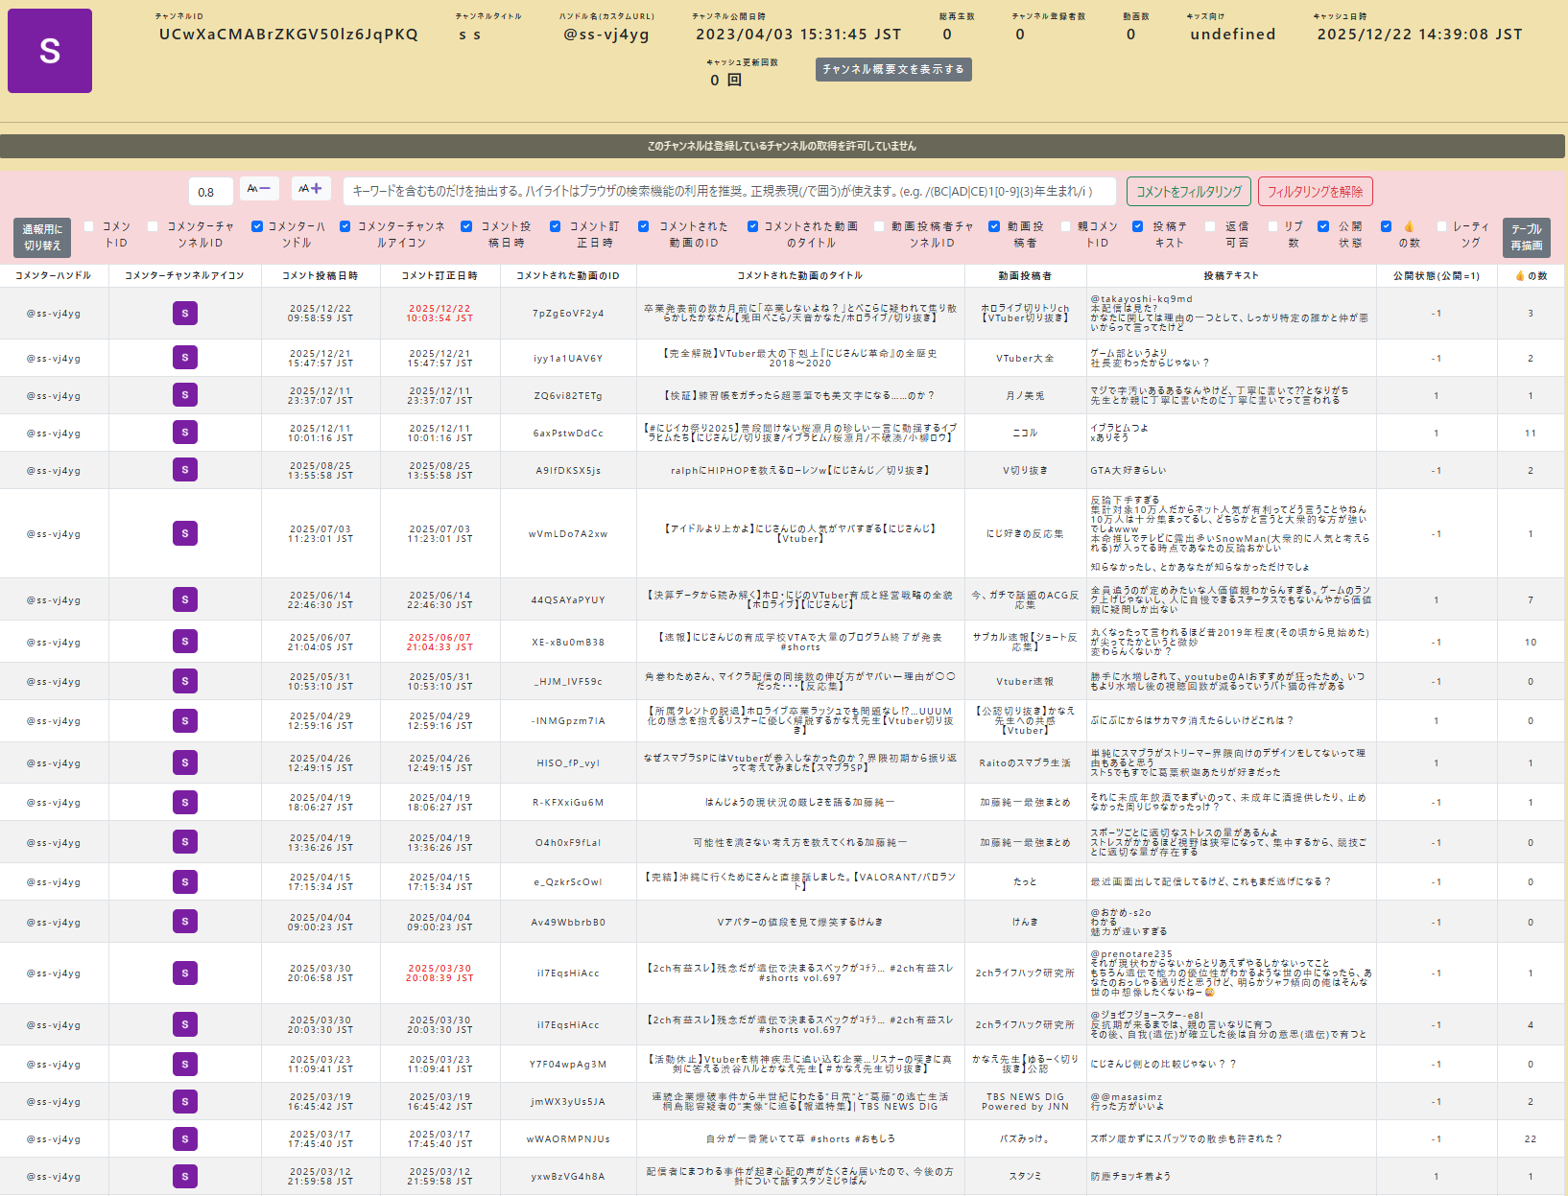
Task: Click the テーブル再描画 button
Action: pyautogui.click(x=1526, y=237)
